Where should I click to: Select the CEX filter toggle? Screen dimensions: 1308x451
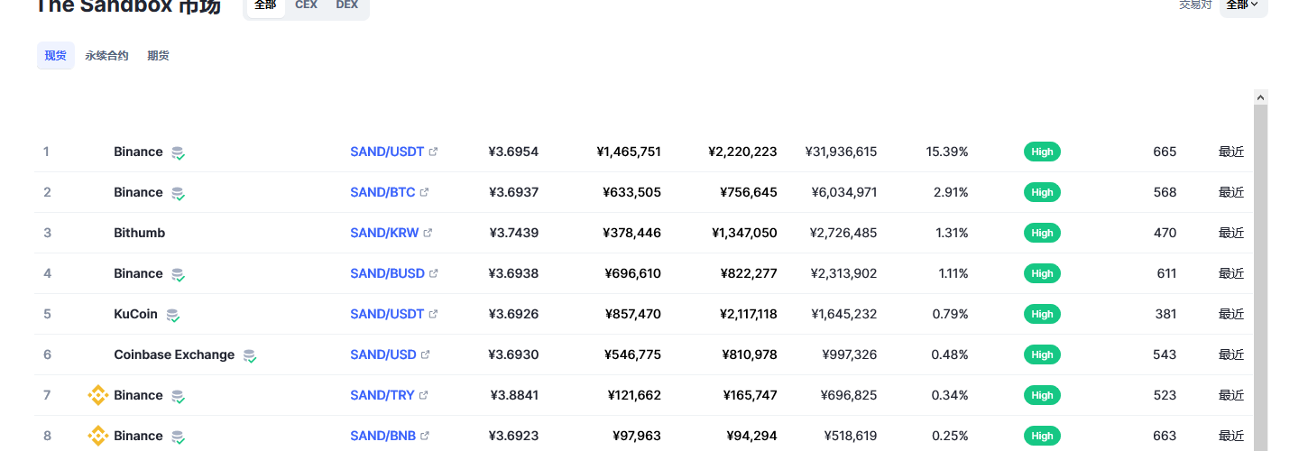306,5
